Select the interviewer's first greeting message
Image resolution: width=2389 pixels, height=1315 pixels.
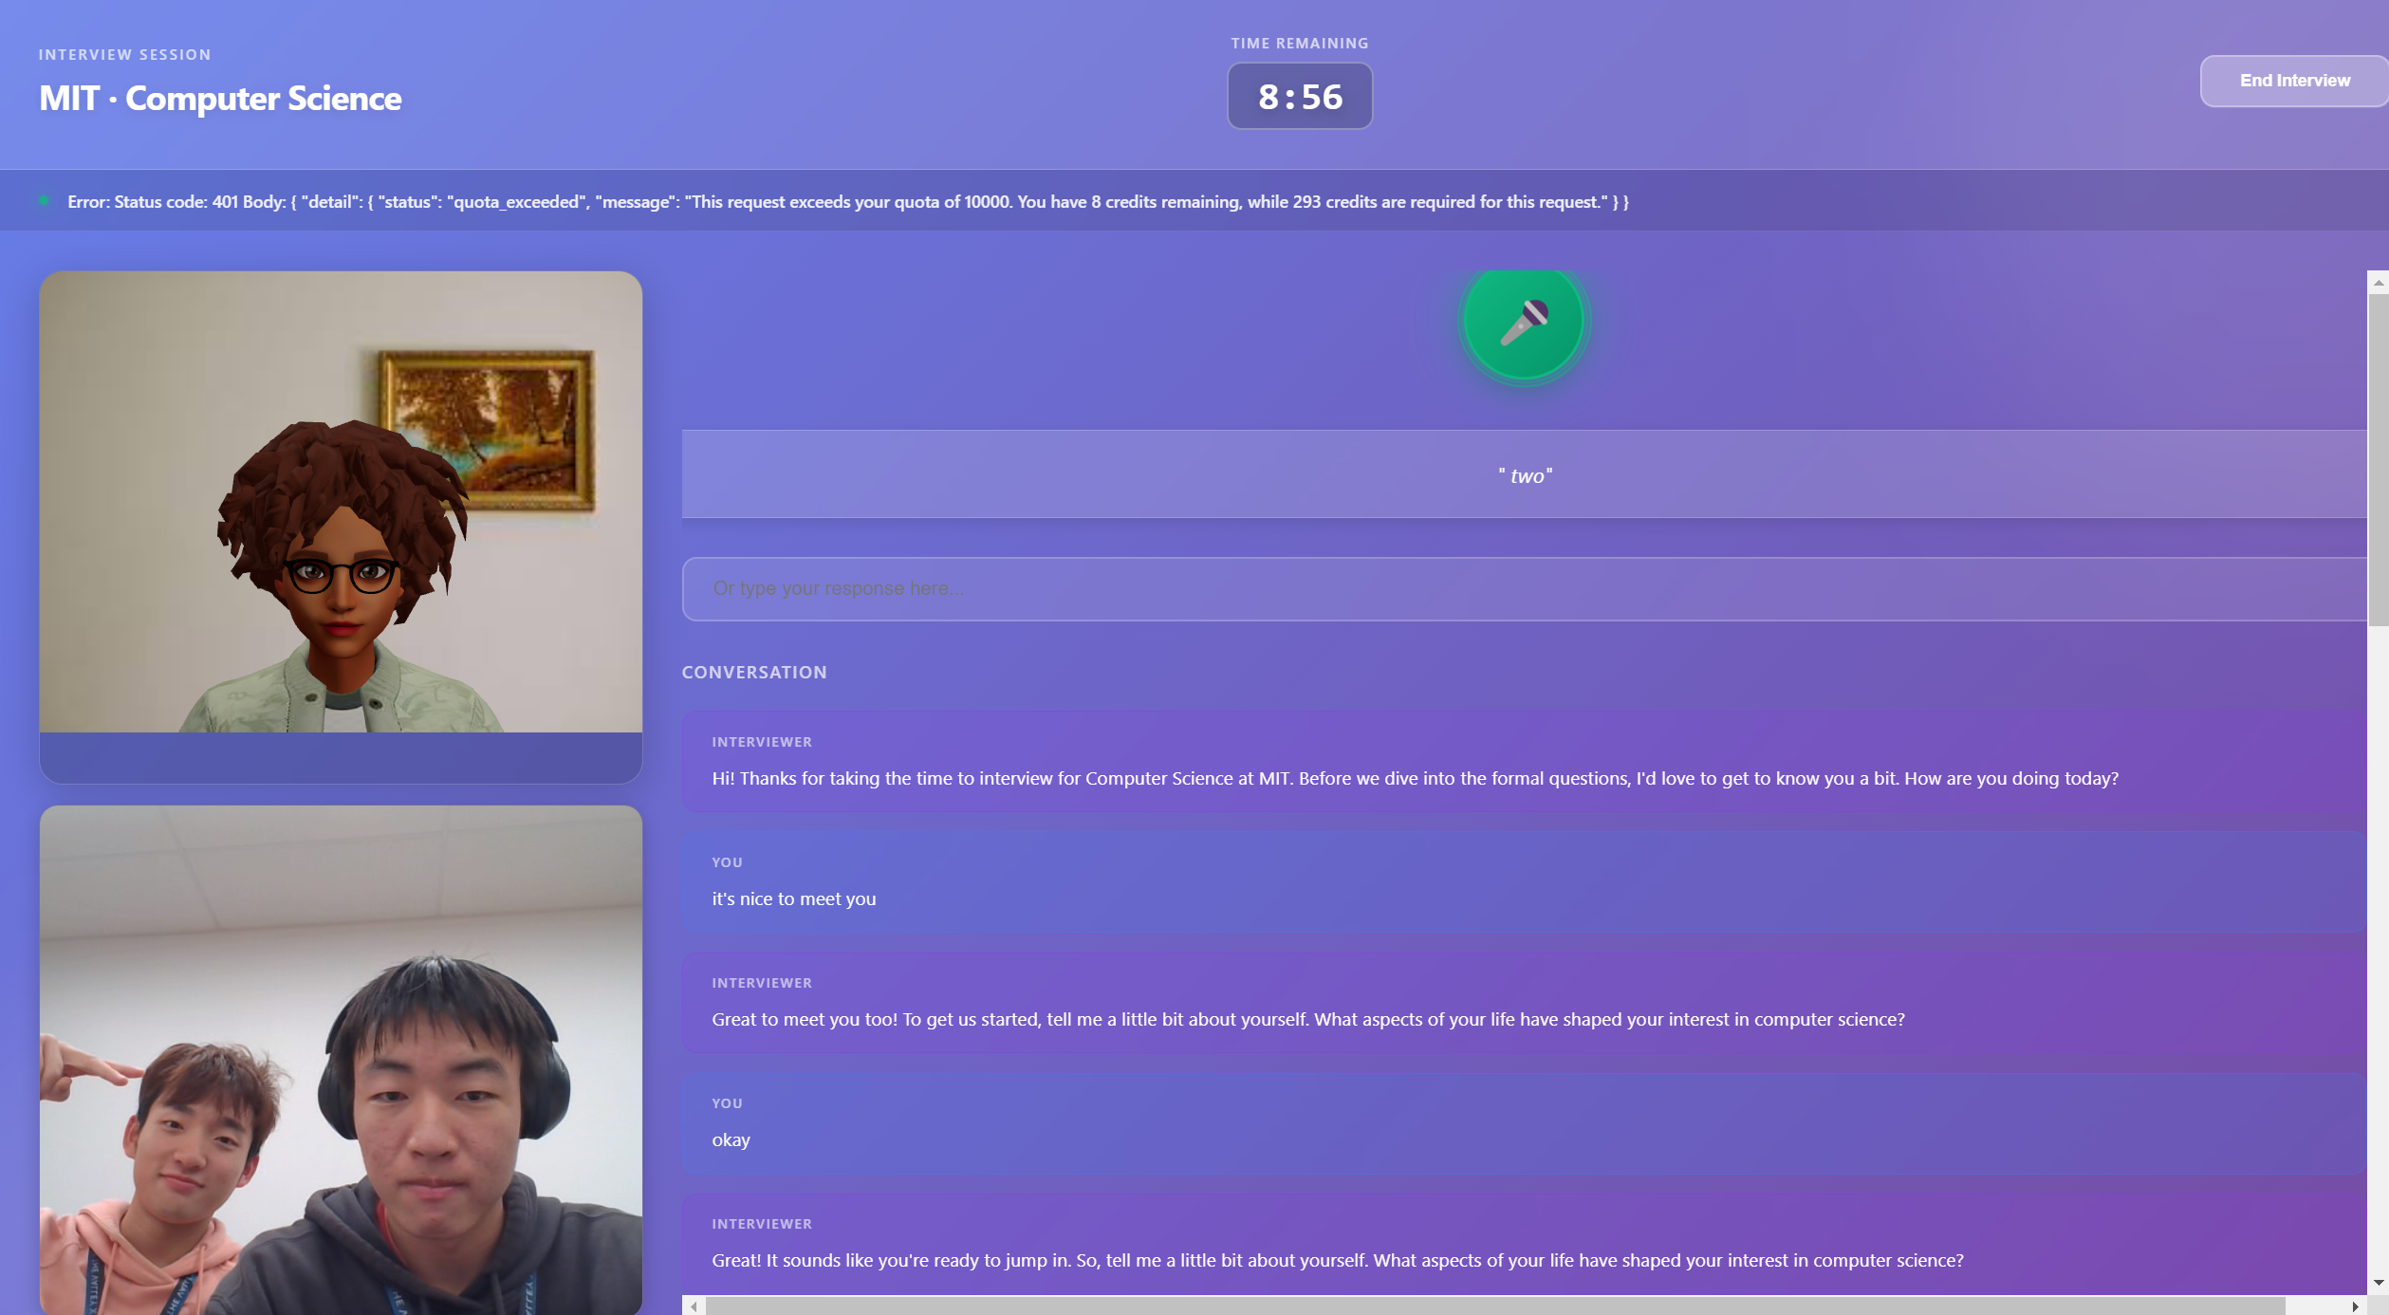[x=1524, y=761]
